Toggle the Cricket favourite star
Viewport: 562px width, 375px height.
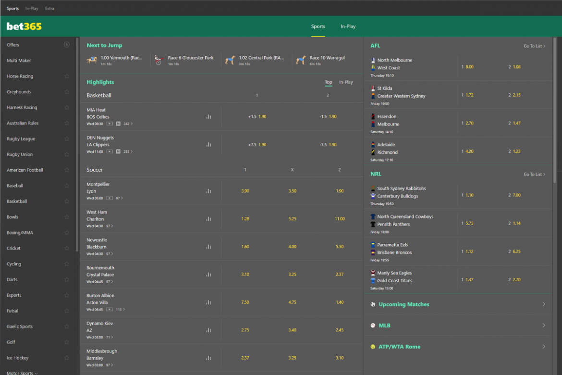[x=67, y=249]
